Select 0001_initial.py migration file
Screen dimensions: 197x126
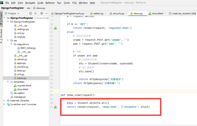28,48
